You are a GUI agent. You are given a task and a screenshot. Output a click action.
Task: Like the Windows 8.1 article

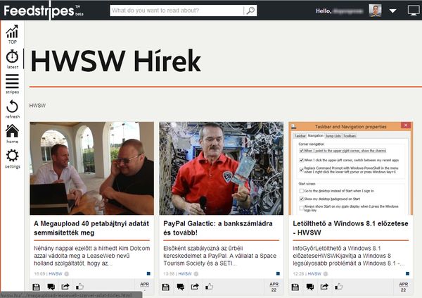pyautogui.click(x=338, y=287)
